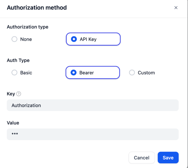
Task: Click the Key field label text
Action: (11, 94)
